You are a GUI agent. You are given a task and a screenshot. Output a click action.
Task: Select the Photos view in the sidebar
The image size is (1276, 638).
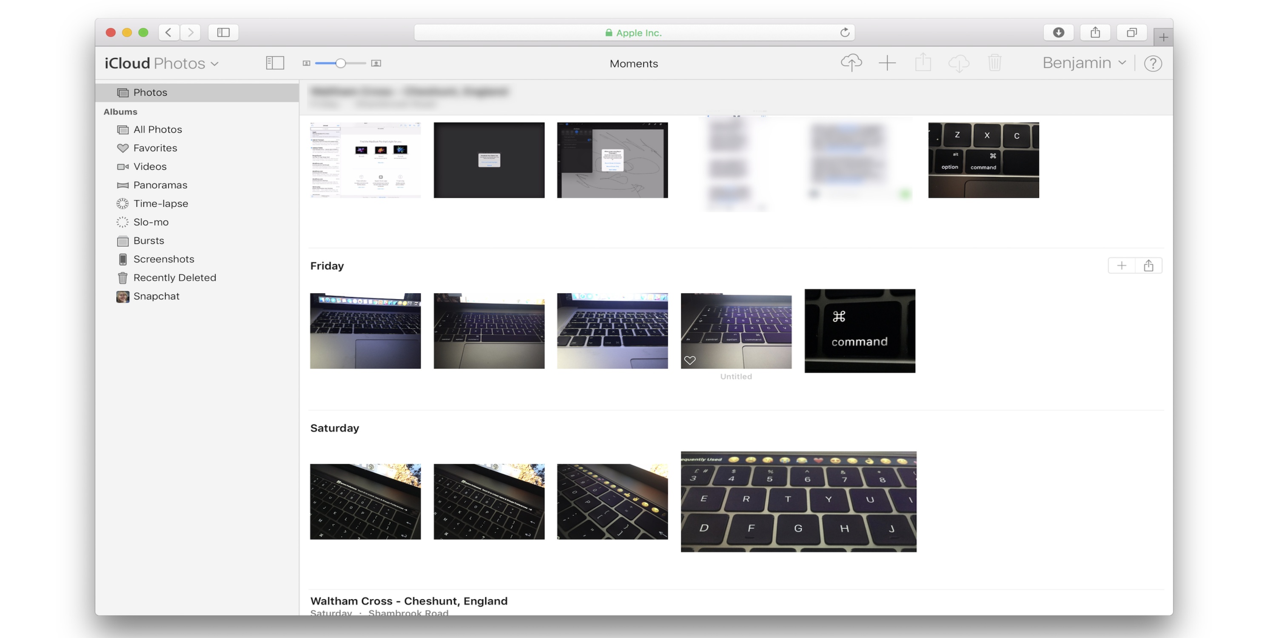tap(150, 92)
